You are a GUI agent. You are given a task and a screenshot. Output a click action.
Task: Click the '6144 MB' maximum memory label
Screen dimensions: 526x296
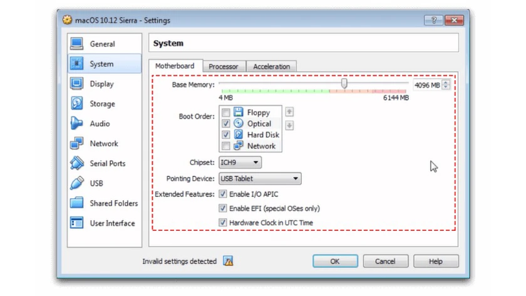(x=396, y=98)
